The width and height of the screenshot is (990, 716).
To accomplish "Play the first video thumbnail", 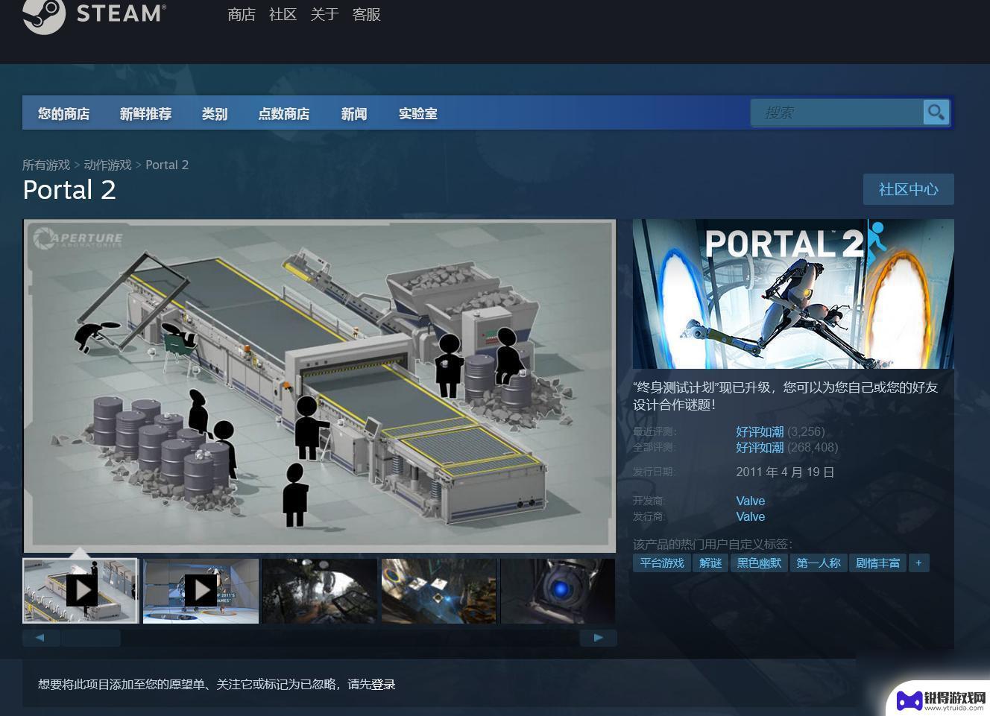I will tap(81, 591).
